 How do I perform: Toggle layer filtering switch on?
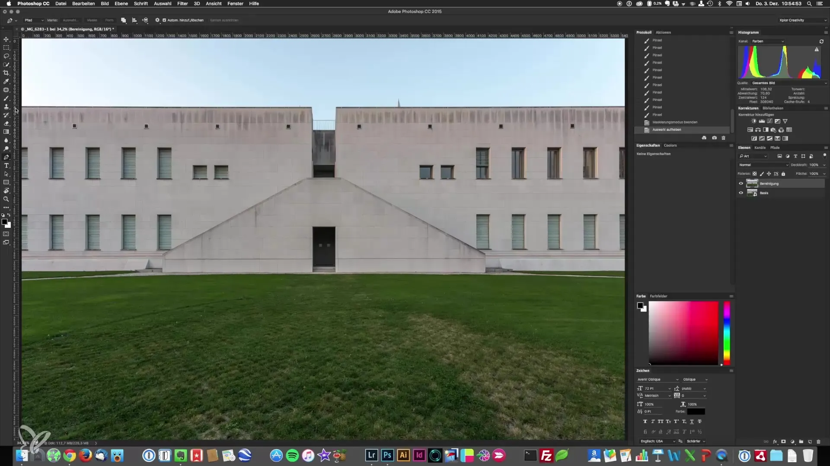[x=824, y=156]
